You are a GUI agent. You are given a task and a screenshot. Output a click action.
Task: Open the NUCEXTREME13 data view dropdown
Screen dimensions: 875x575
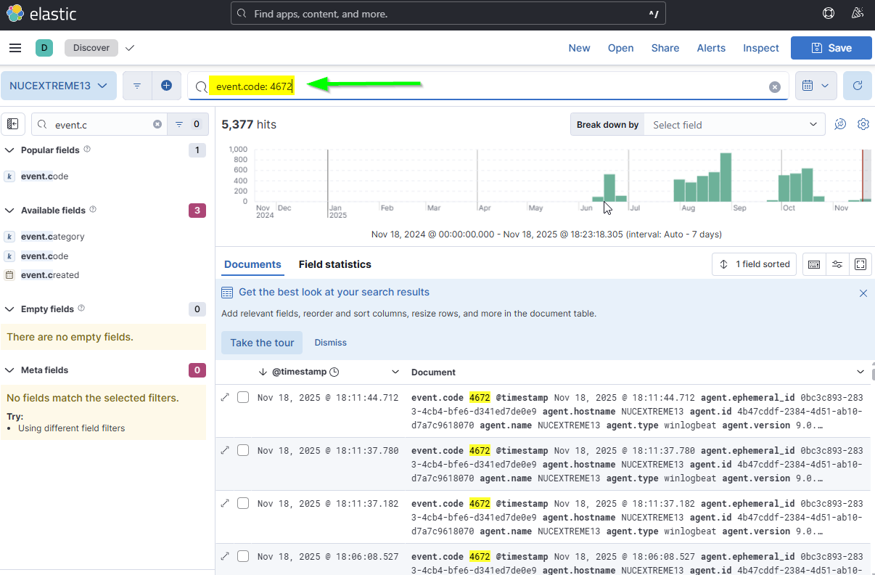[59, 86]
